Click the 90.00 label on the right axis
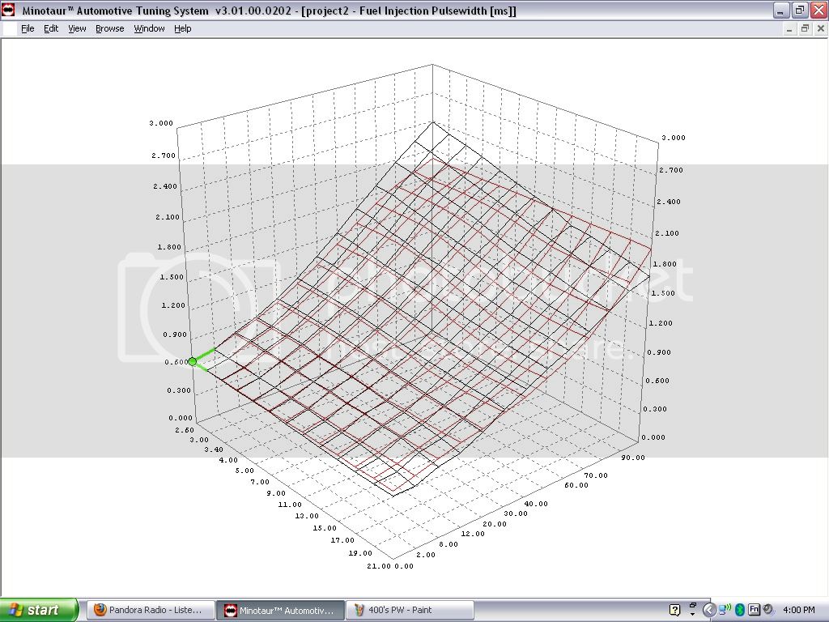 pos(633,458)
